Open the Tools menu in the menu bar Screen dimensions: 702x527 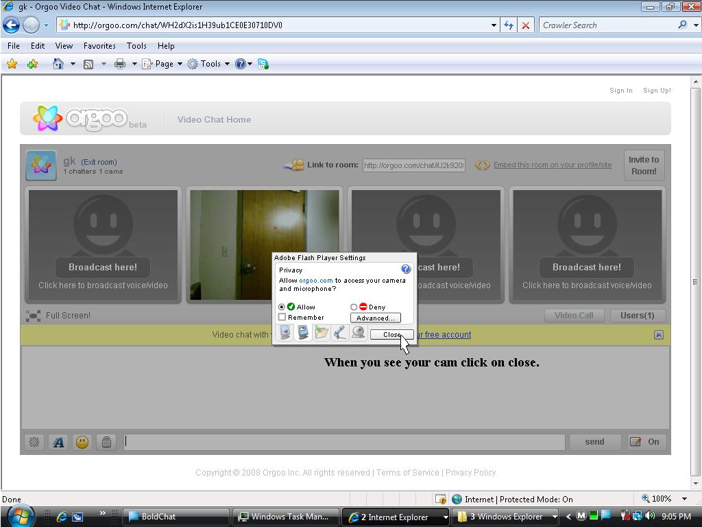tap(136, 46)
